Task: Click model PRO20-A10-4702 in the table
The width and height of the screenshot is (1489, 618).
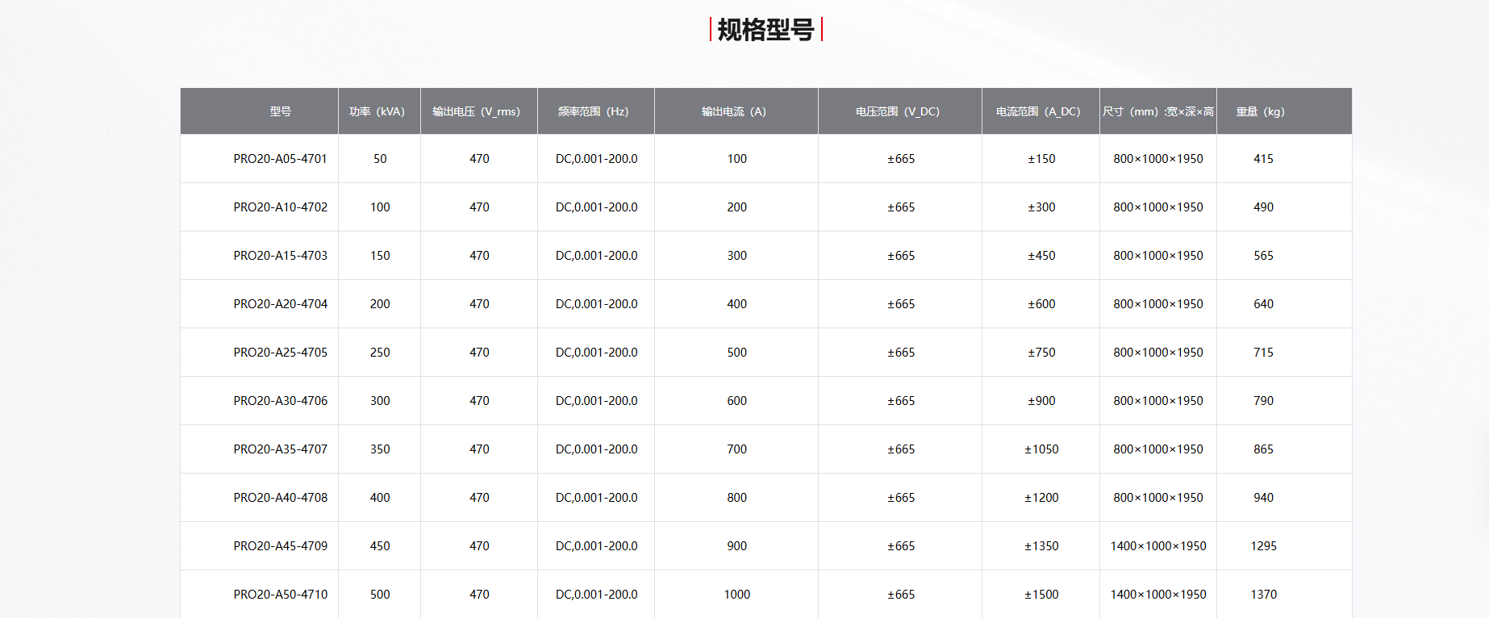Action: [x=281, y=207]
